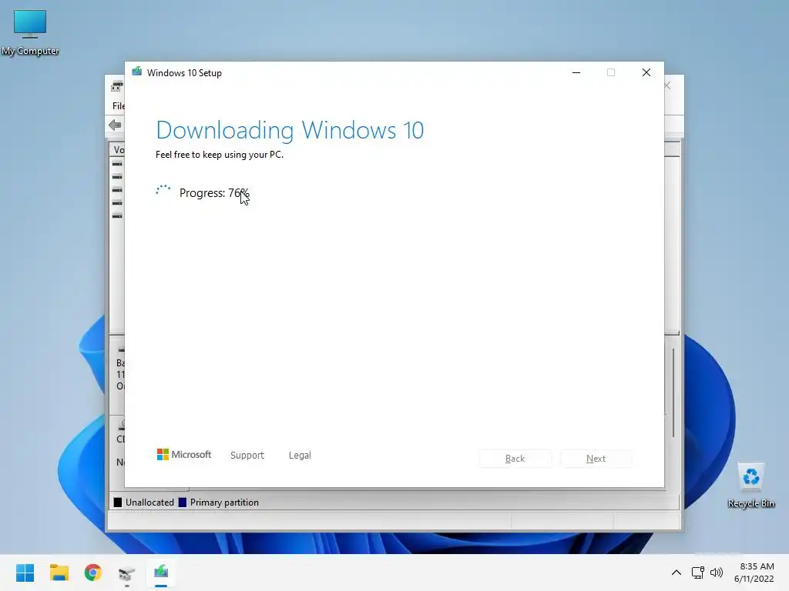This screenshot has height=591, width=789.
Task: Click the spinning progress indicator
Action: 163,192
